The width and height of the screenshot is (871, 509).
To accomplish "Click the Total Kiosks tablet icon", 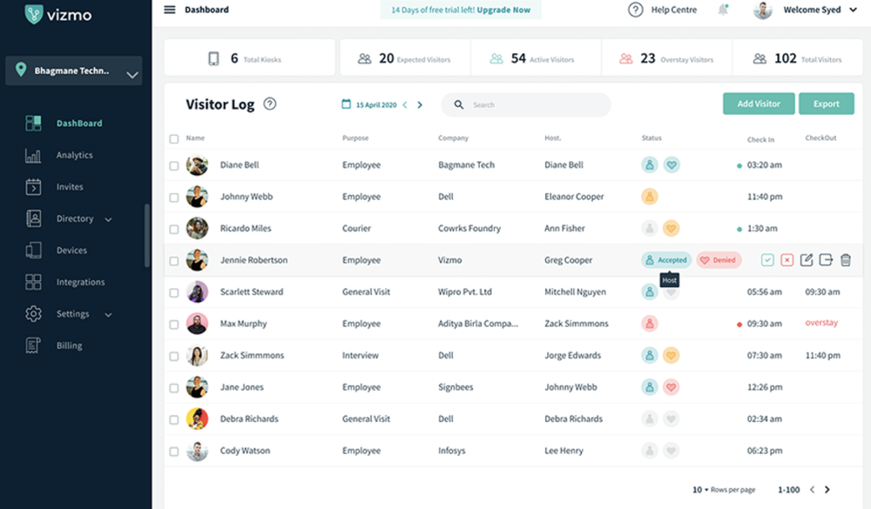I will pos(213,58).
